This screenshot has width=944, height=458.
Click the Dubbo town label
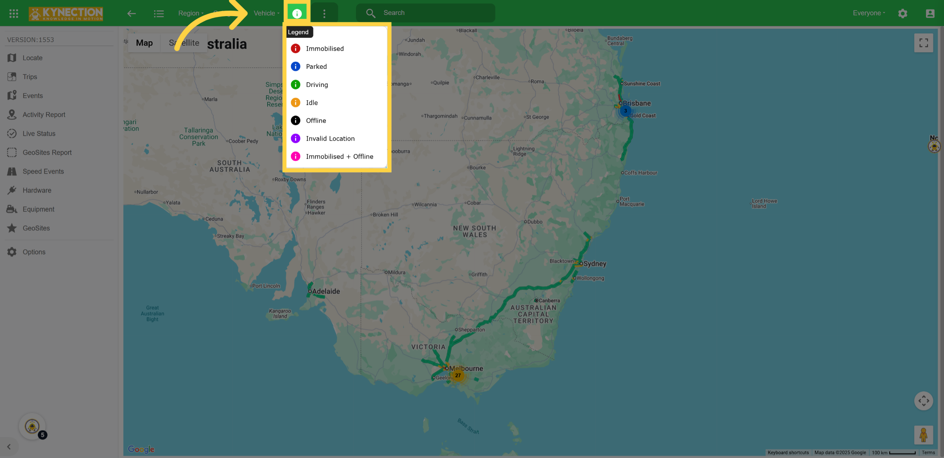click(x=535, y=222)
